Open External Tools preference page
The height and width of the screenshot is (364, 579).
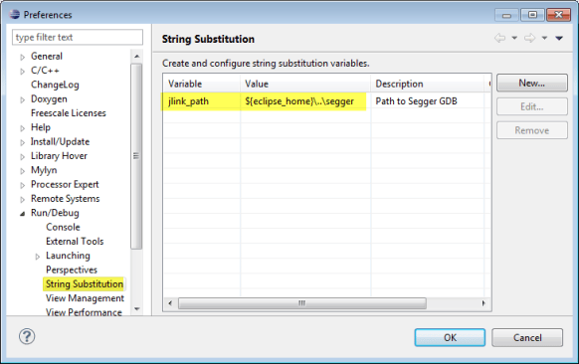pos(75,241)
